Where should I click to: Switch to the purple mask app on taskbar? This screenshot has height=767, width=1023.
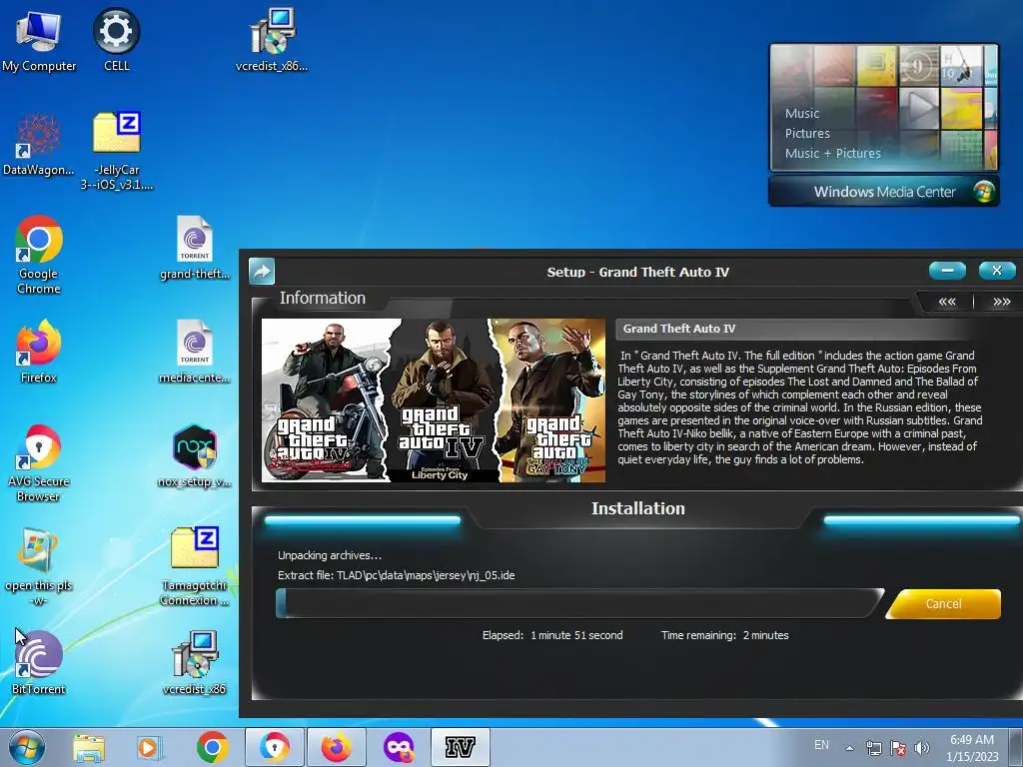pos(398,747)
